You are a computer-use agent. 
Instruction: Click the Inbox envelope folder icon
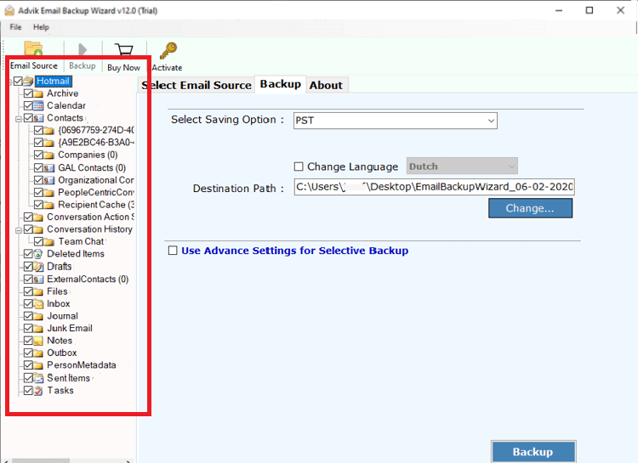tap(38, 304)
